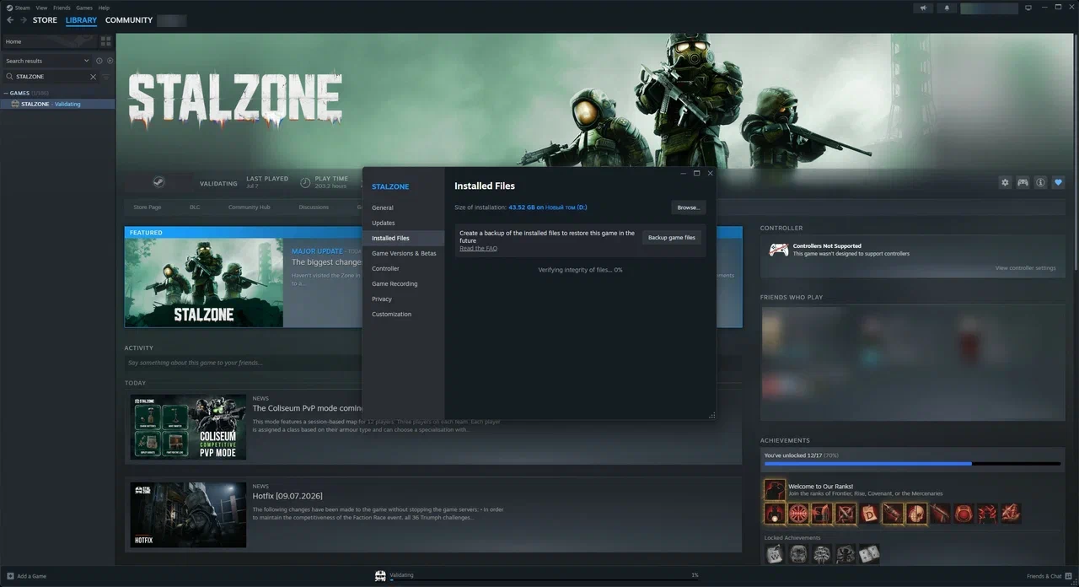The image size is (1079, 587).
Task: Open the Updates settings tab
Action: (x=384, y=223)
